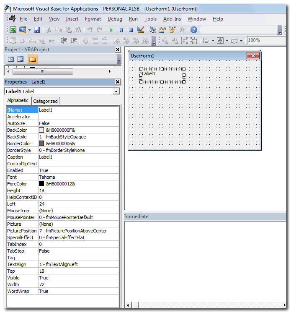
Task: Open Find with the binoculars icon
Action: tap(78, 30)
